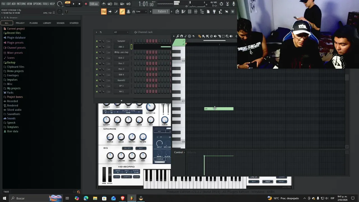Toggle the metronome icon
The width and height of the screenshot is (359, 202).
click(x=104, y=4)
